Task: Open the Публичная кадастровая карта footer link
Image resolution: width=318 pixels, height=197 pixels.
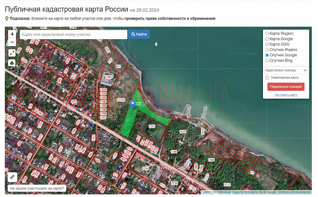Action: pos(237,192)
